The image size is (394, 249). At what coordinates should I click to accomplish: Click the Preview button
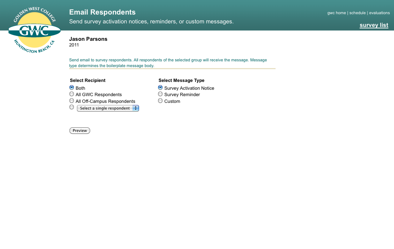(80, 131)
